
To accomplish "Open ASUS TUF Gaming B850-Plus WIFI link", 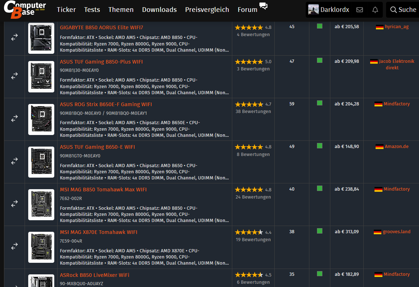I will click(101, 62).
